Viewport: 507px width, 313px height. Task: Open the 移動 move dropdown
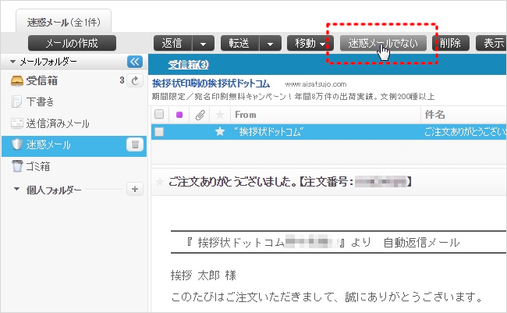tap(310, 43)
